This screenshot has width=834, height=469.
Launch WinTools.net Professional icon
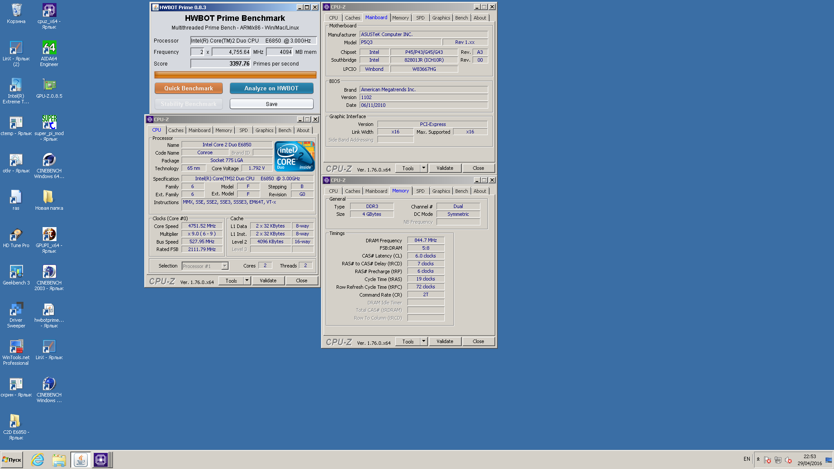tap(16, 352)
